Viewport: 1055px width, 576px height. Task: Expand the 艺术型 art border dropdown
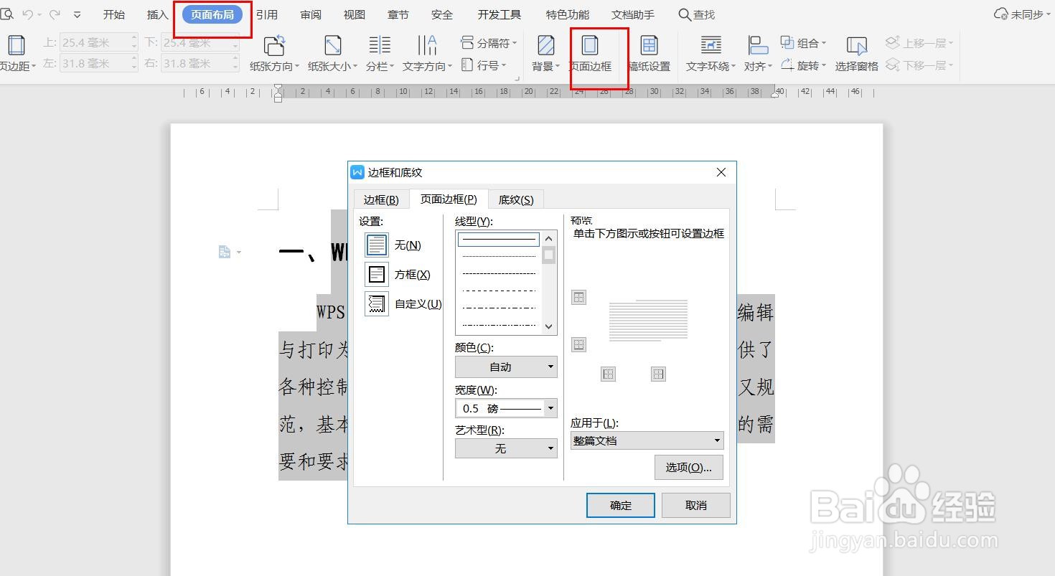[550, 448]
